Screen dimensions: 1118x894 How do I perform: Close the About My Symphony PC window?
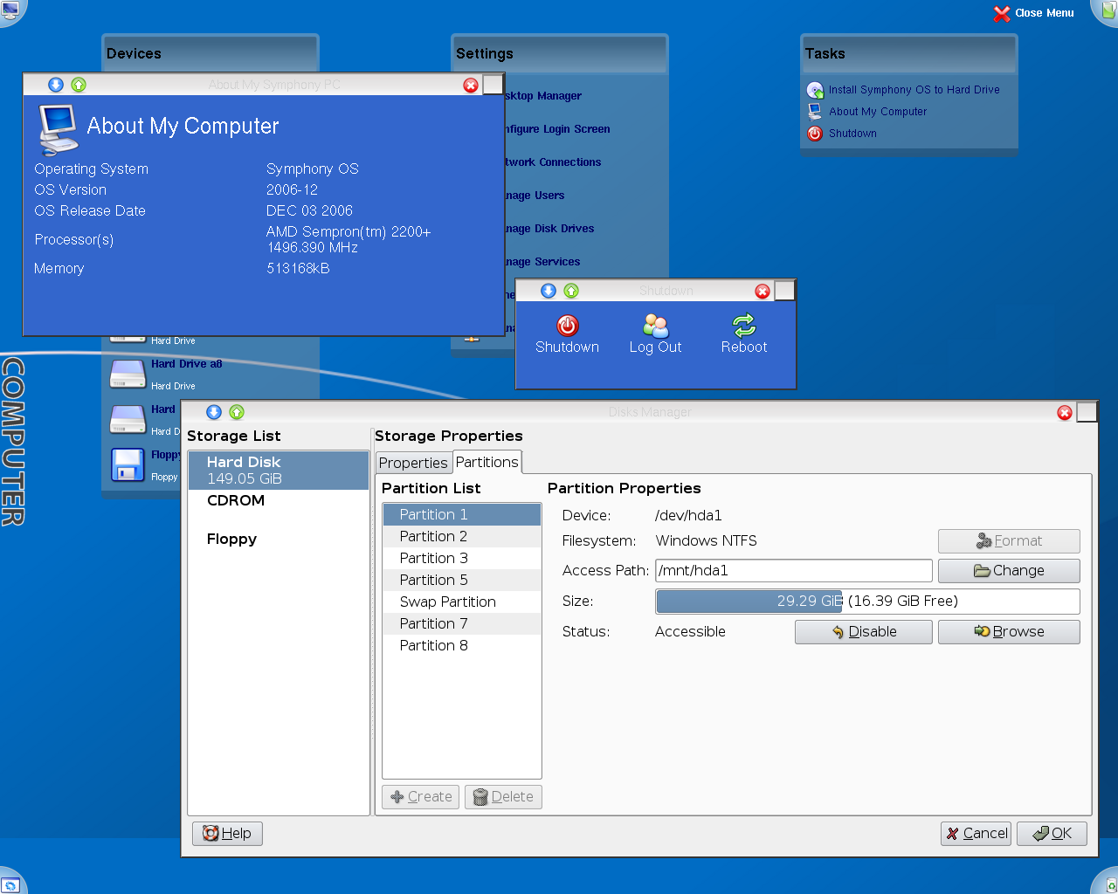click(471, 85)
